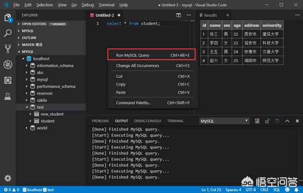Split the editor with split icon

[178, 15]
